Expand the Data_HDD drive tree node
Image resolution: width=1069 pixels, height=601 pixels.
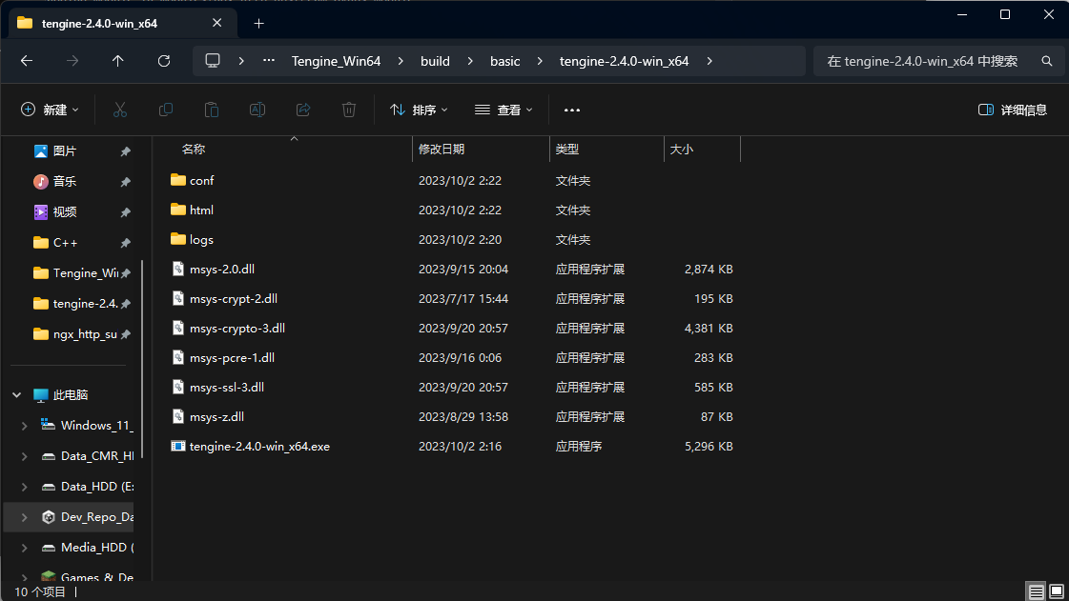[x=24, y=487]
